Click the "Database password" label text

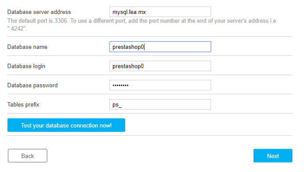pyautogui.click(x=32, y=86)
